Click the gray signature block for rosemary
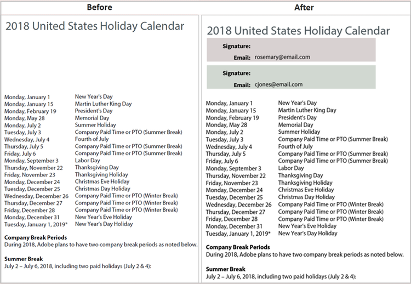This screenshot has height=284, width=411. click(340, 50)
